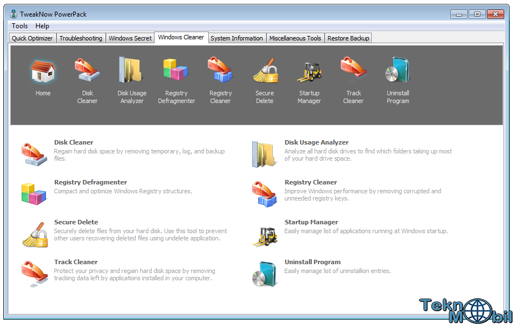Click 'Compact and optimize Windows Registry structures.' text
Viewport: 513px width, 324px height.
click(123, 191)
